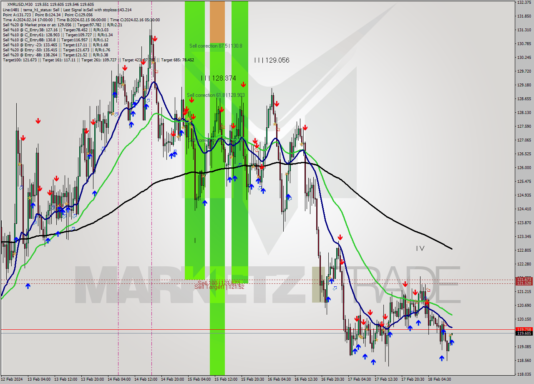Click the 'Sell correction 61.8 | 128.903' label
This screenshot has height=384, width=534.
click(x=216, y=95)
